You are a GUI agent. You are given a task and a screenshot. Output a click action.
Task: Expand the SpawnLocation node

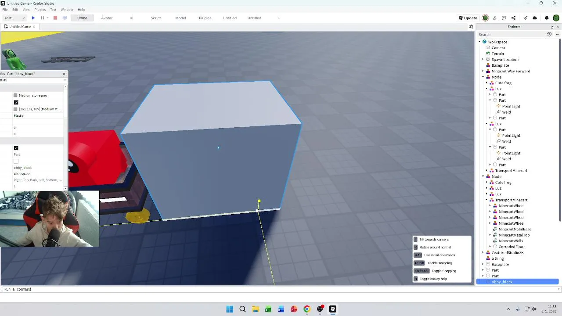(483, 59)
